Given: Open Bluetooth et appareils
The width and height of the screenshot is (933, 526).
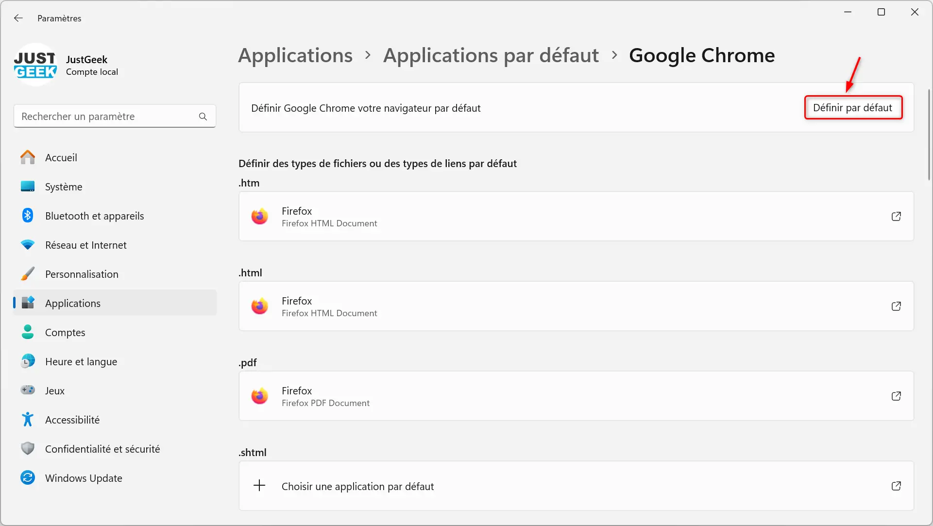Looking at the screenshot, I should [115, 216].
